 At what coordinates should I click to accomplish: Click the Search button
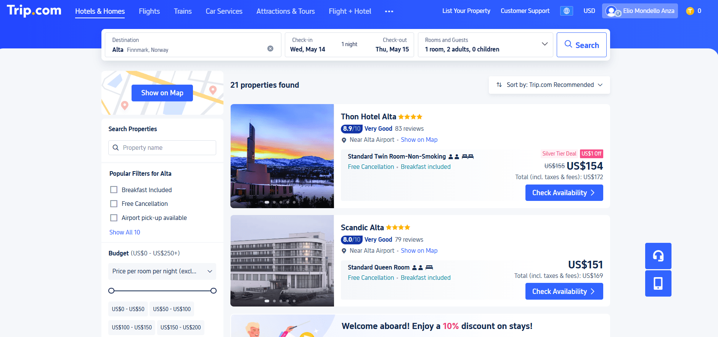pos(581,45)
